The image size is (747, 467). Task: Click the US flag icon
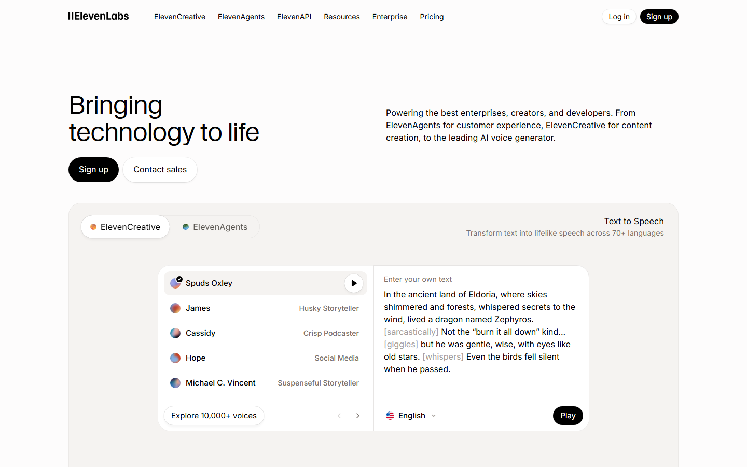click(x=390, y=415)
